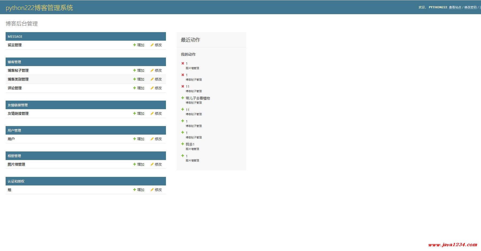Click 增加 in the 博客帖子管理 row

pyautogui.click(x=139, y=70)
